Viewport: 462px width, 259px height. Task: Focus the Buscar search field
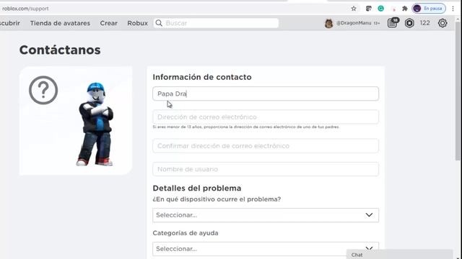[216, 23]
